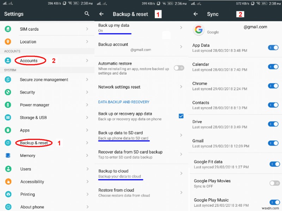
Task: Open the search icon in Settings
Action: click(x=87, y=14)
